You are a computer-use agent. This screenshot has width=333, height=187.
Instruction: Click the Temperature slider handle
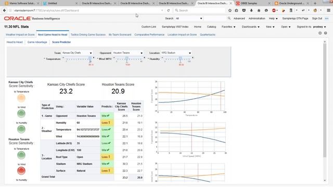[x=90, y=59]
